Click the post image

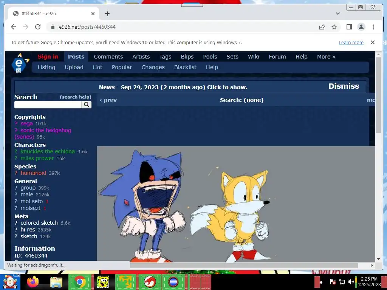click(x=236, y=204)
